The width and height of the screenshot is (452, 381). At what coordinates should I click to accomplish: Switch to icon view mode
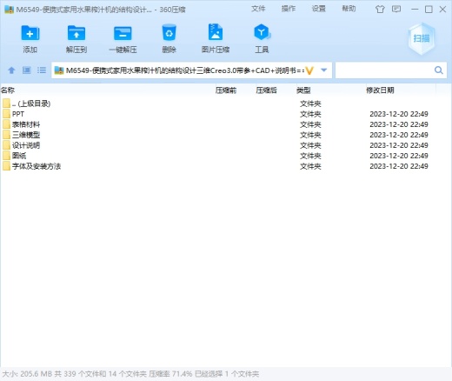[x=27, y=70]
